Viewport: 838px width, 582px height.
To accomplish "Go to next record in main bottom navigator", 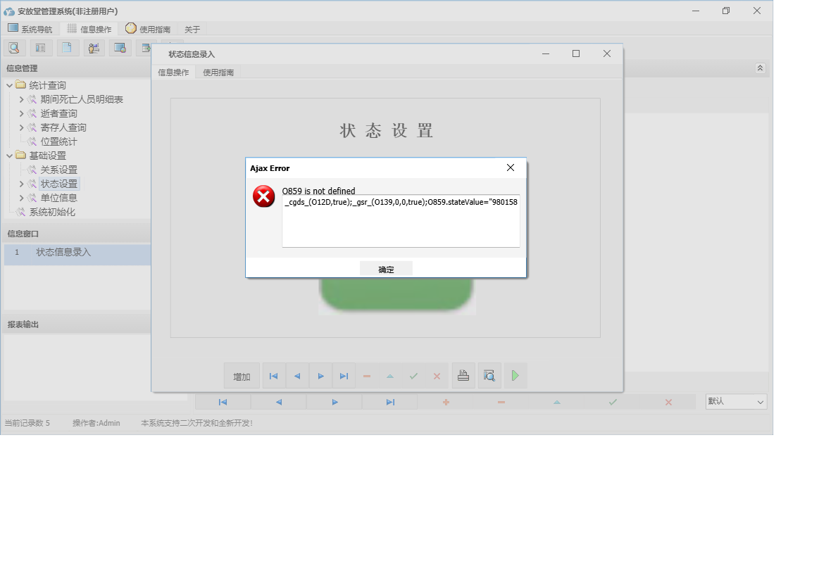I will pos(334,402).
